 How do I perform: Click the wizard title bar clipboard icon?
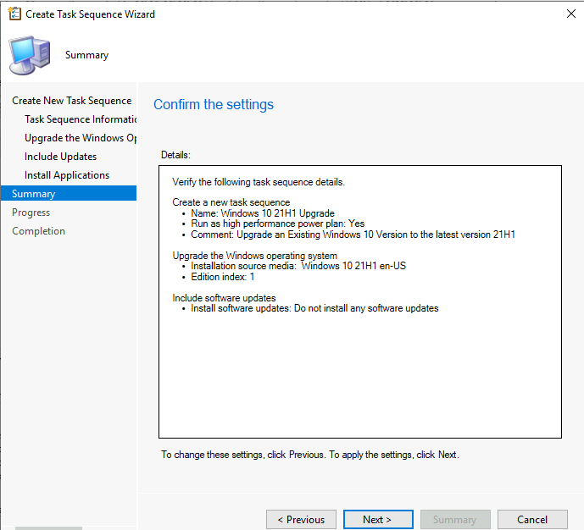(14, 14)
